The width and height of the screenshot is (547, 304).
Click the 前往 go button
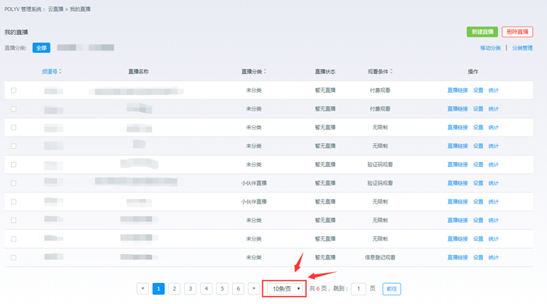tap(392, 288)
